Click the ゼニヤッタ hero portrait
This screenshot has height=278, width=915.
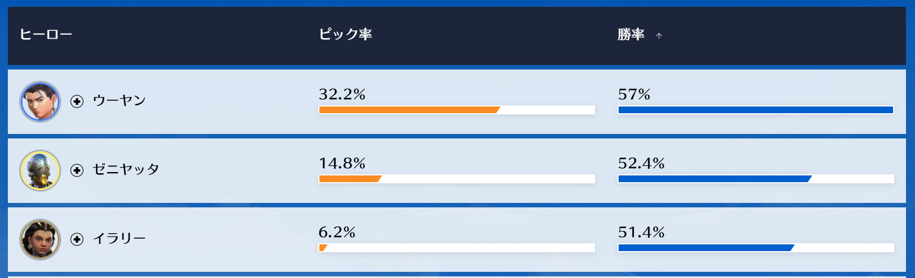(40, 170)
